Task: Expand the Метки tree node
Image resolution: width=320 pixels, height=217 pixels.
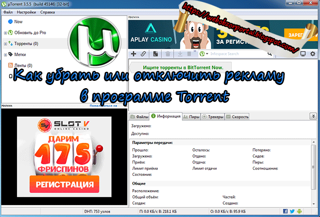Action: [5, 55]
